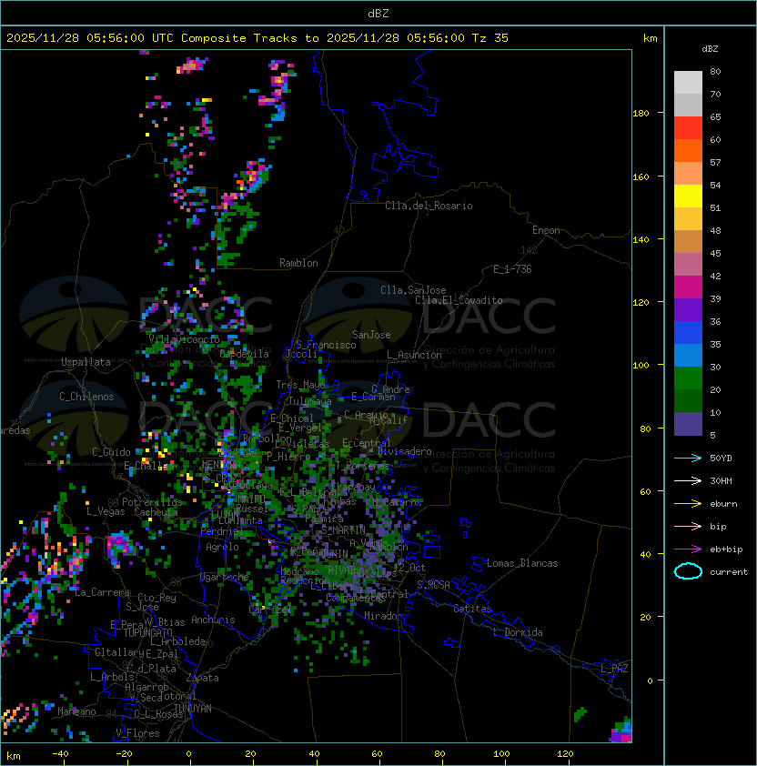Viewport: 757px width, 766px height.
Task: Pick the light blue swatch near 30 dBZ
Action: pos(688,355)
